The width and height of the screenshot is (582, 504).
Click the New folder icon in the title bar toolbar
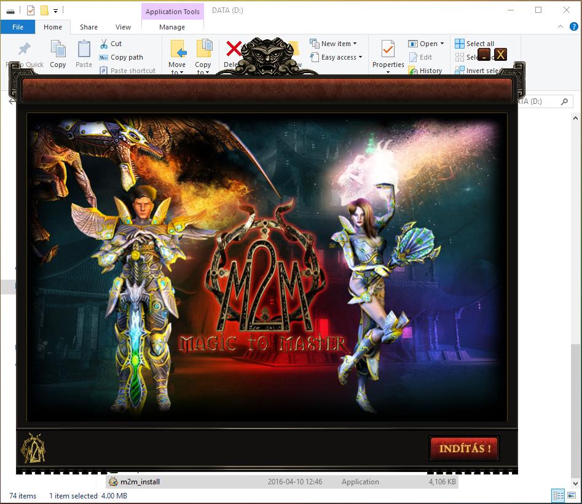pos(44,10)
